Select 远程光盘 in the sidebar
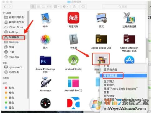The width and height of the screenshot is (151, 113). pos(12,72)
